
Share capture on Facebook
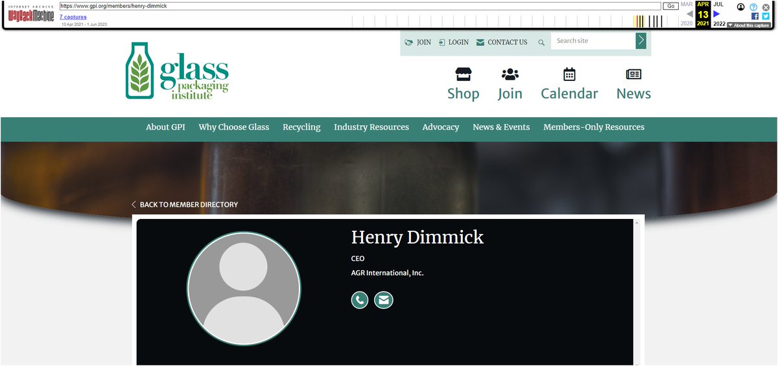pyautogui.click(x=755, y=16)
